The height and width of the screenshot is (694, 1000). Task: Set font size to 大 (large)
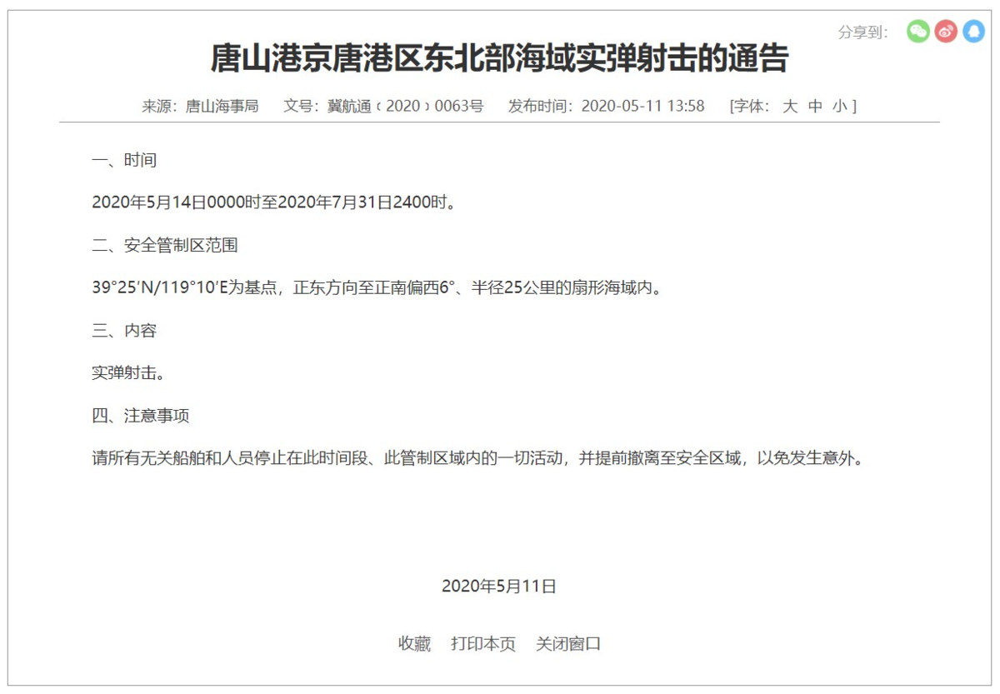[789, 106]
